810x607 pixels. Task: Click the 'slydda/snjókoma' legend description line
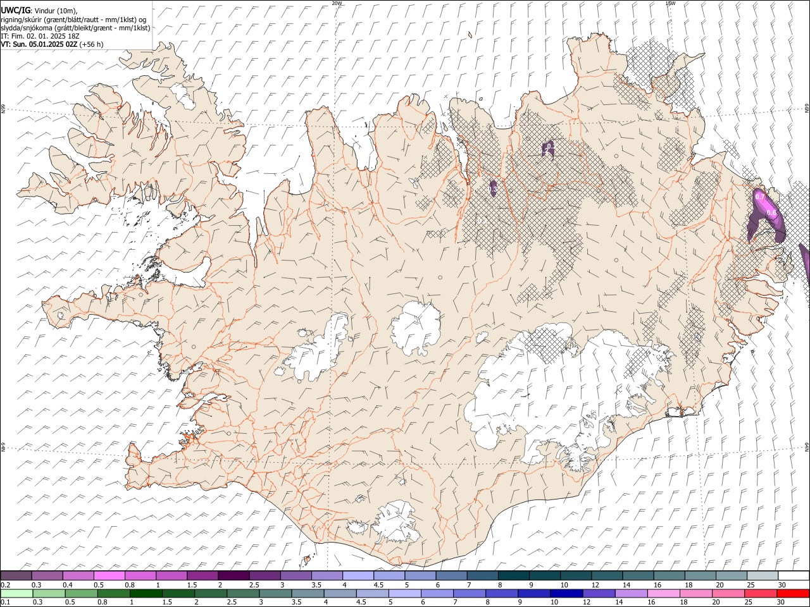[x=75, y=28]
